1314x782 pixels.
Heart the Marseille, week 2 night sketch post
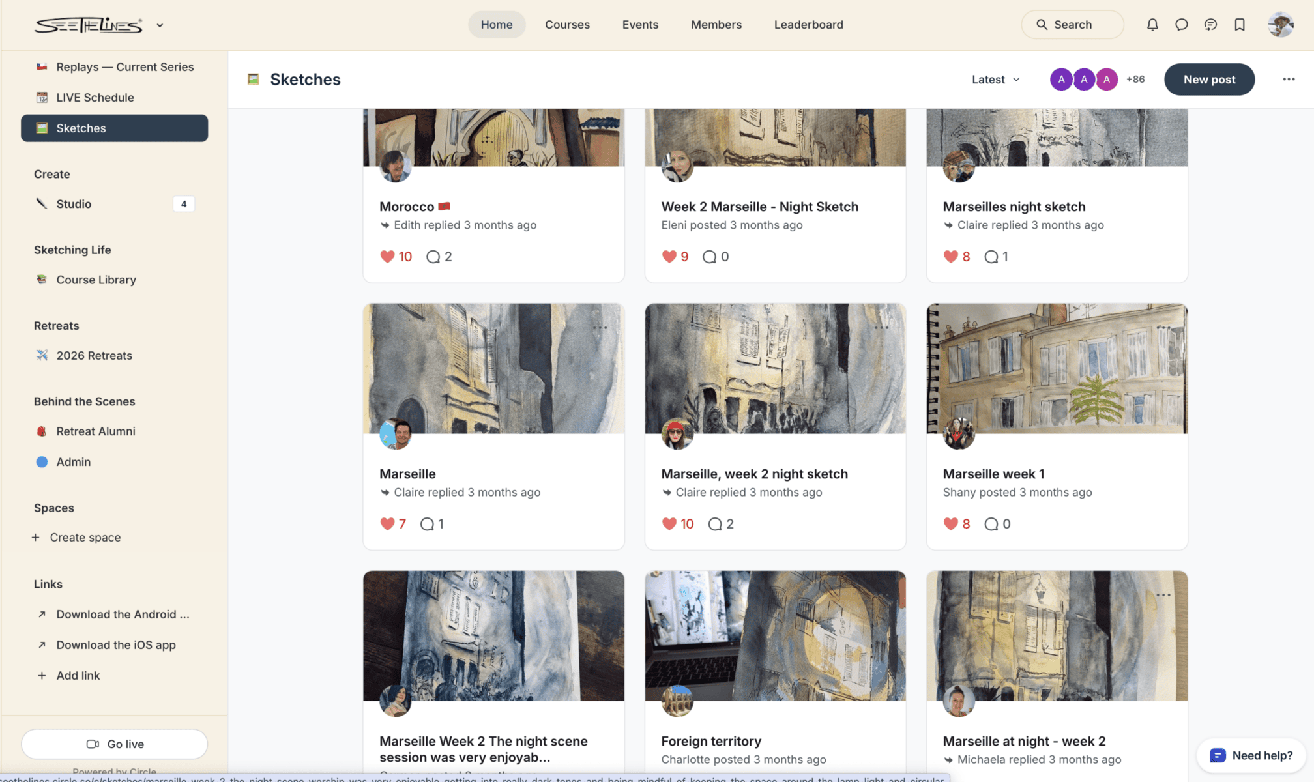(x=669, y=524)
